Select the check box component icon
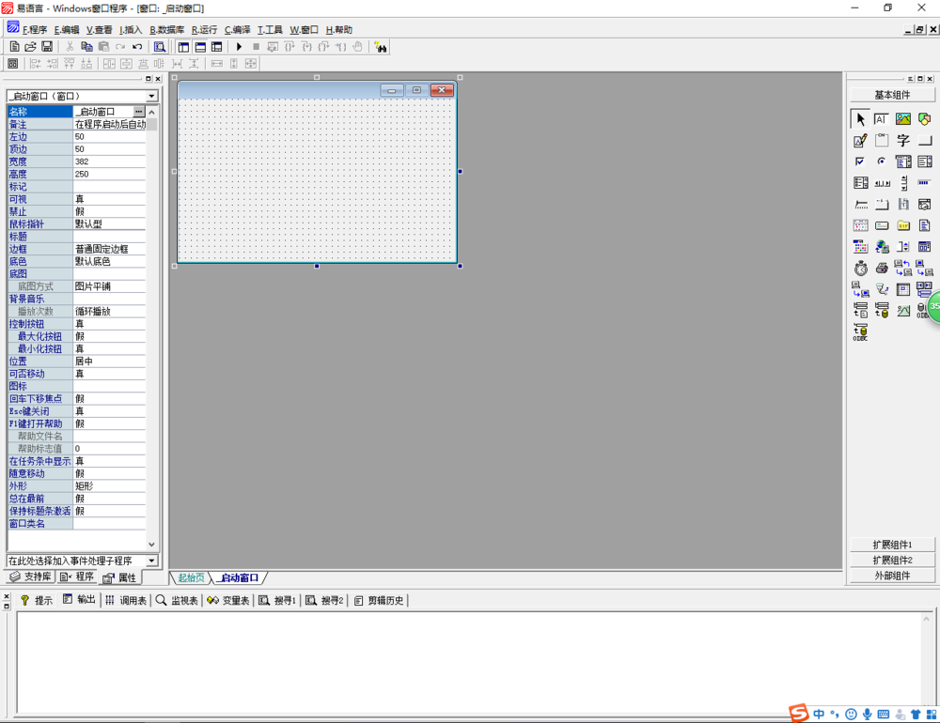This screenshot has width=940, height=723. (860, 162)
